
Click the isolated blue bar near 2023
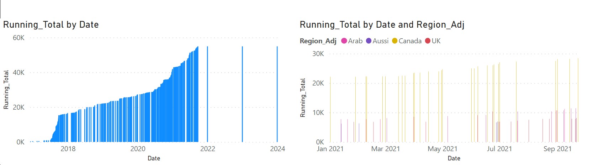point(242,94)
